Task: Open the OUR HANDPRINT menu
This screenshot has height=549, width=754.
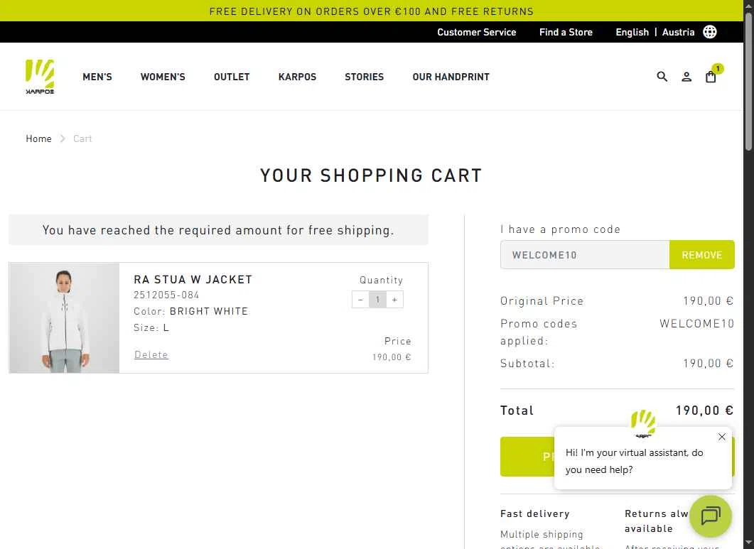Action: pos(451,77)
